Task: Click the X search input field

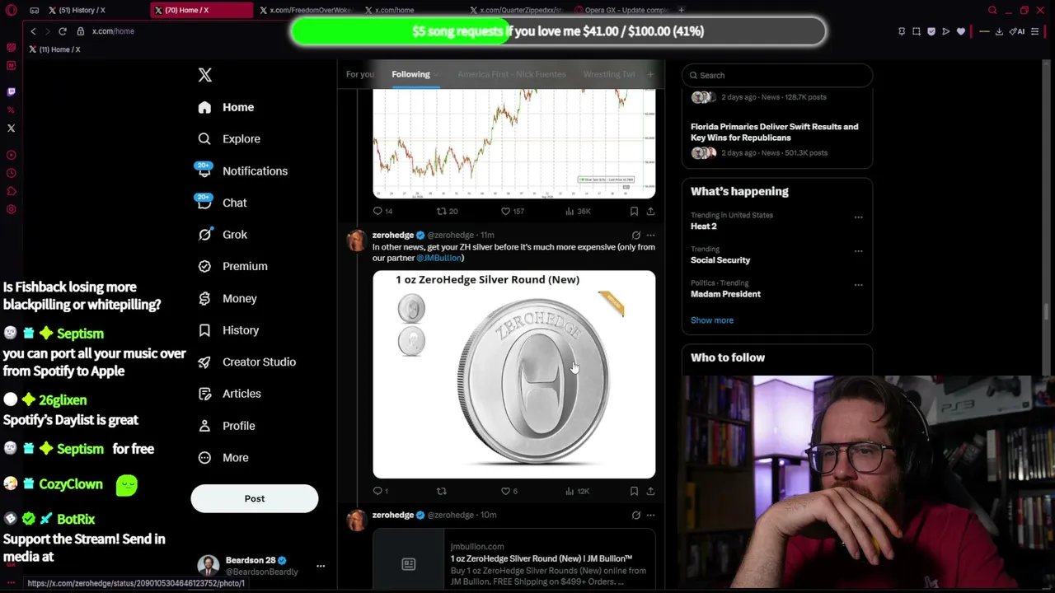Action: coord(777,75)
